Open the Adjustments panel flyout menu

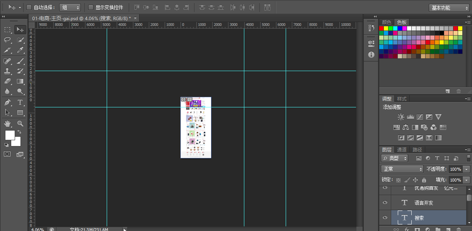point(467,99)
